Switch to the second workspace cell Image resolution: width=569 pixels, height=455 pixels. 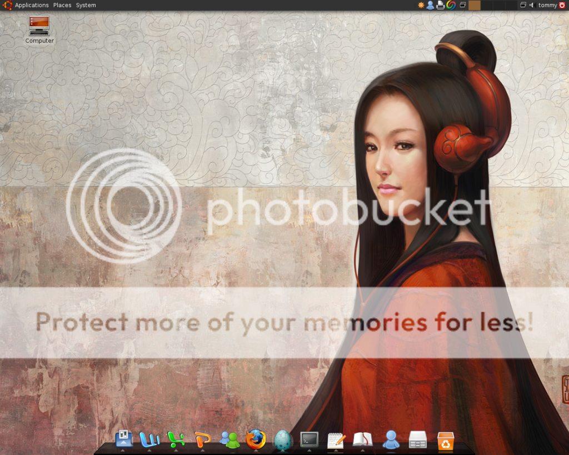coord(486,5)
